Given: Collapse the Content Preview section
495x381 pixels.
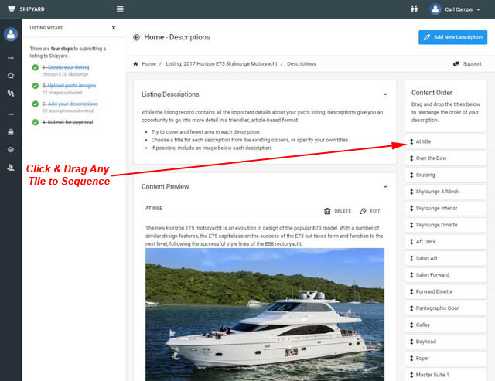Looking at the screenshot, I should tap(385, 186).
